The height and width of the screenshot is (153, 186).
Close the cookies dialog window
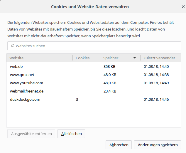coord(183,7)
